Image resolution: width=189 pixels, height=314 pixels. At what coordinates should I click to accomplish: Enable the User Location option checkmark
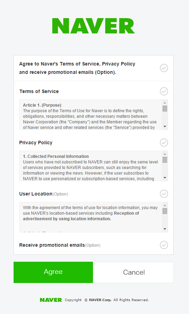pos(164,194)
